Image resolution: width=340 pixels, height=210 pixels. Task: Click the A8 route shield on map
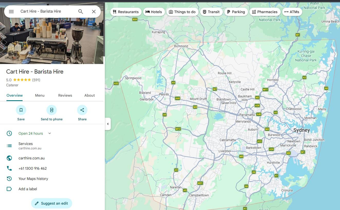click(x=326, y=88)
